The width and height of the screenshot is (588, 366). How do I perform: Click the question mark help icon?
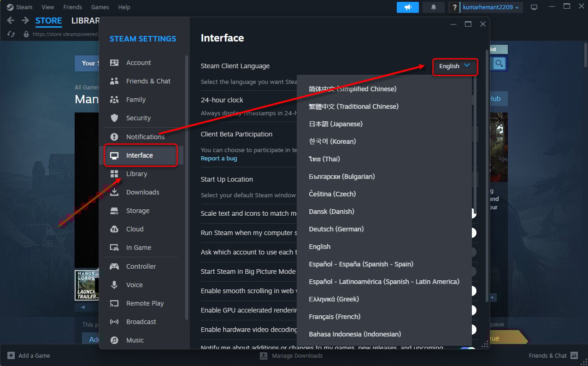point(454,7)
